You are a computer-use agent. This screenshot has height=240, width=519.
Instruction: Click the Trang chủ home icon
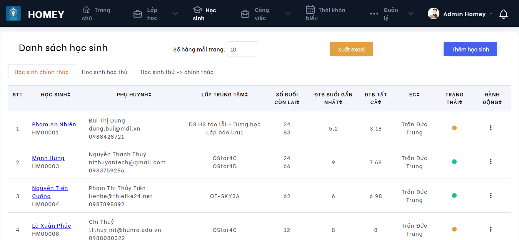pyautogui.click(x=87, y=10)
